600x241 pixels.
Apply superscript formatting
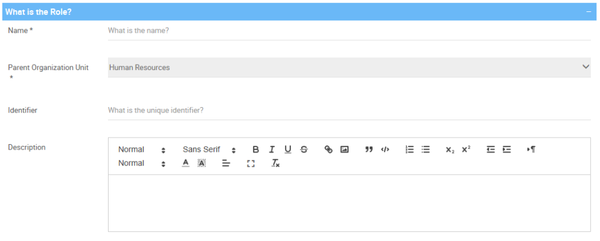(466, 150)
